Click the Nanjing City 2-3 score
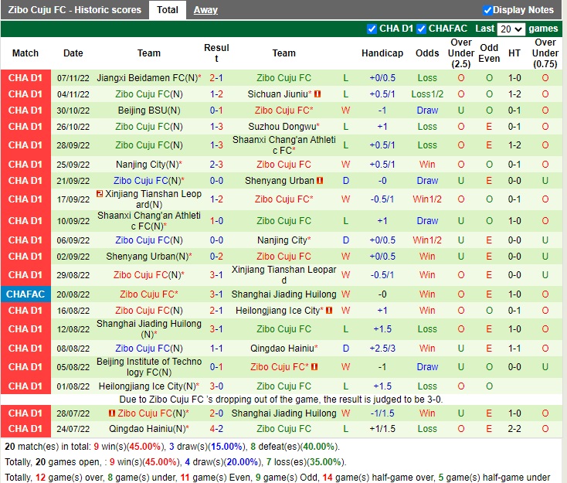Image resolution: width=567 pixels, height=483 pixels. (x=216, y=165)
